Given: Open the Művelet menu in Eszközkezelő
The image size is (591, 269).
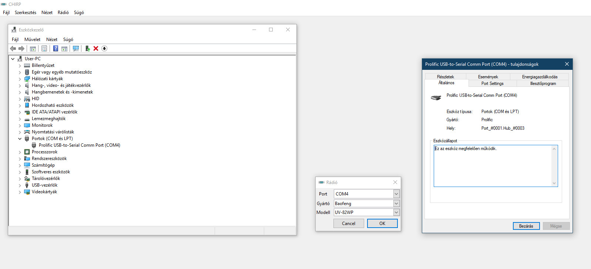Looking at the screenshot, I should (32, 40).
